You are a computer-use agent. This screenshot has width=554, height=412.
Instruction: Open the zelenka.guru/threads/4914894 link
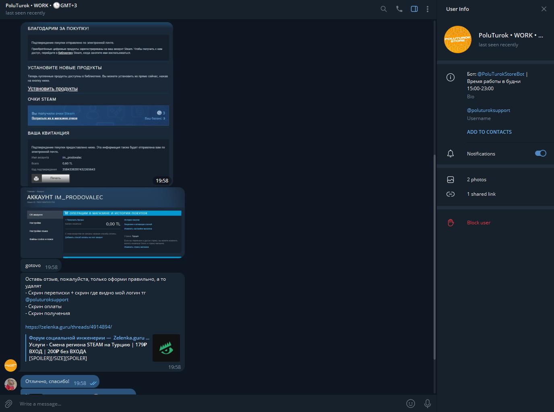click(x=68, y=327)
